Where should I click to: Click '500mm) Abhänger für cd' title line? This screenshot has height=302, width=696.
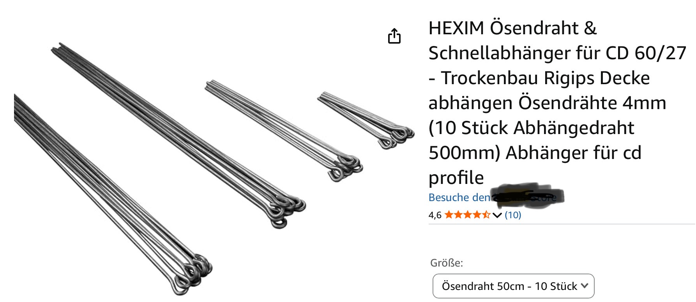pyautogui.click(x=535, y=153)
